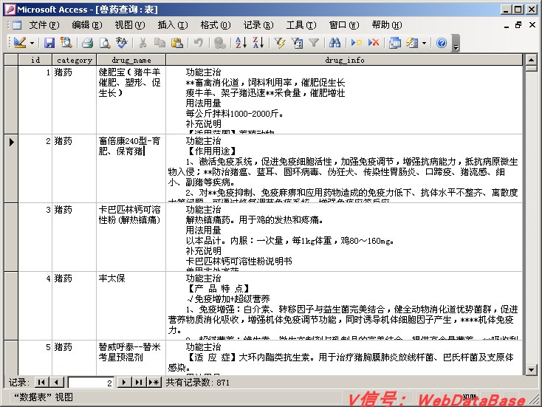Select the drug_name column header
Image resolution: width=542 pixels, height=407 pixels.
click(x=131, y=60)
